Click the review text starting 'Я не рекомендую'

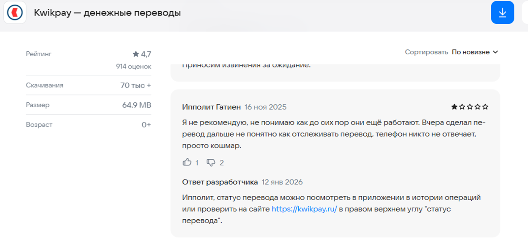click(334, 134)
